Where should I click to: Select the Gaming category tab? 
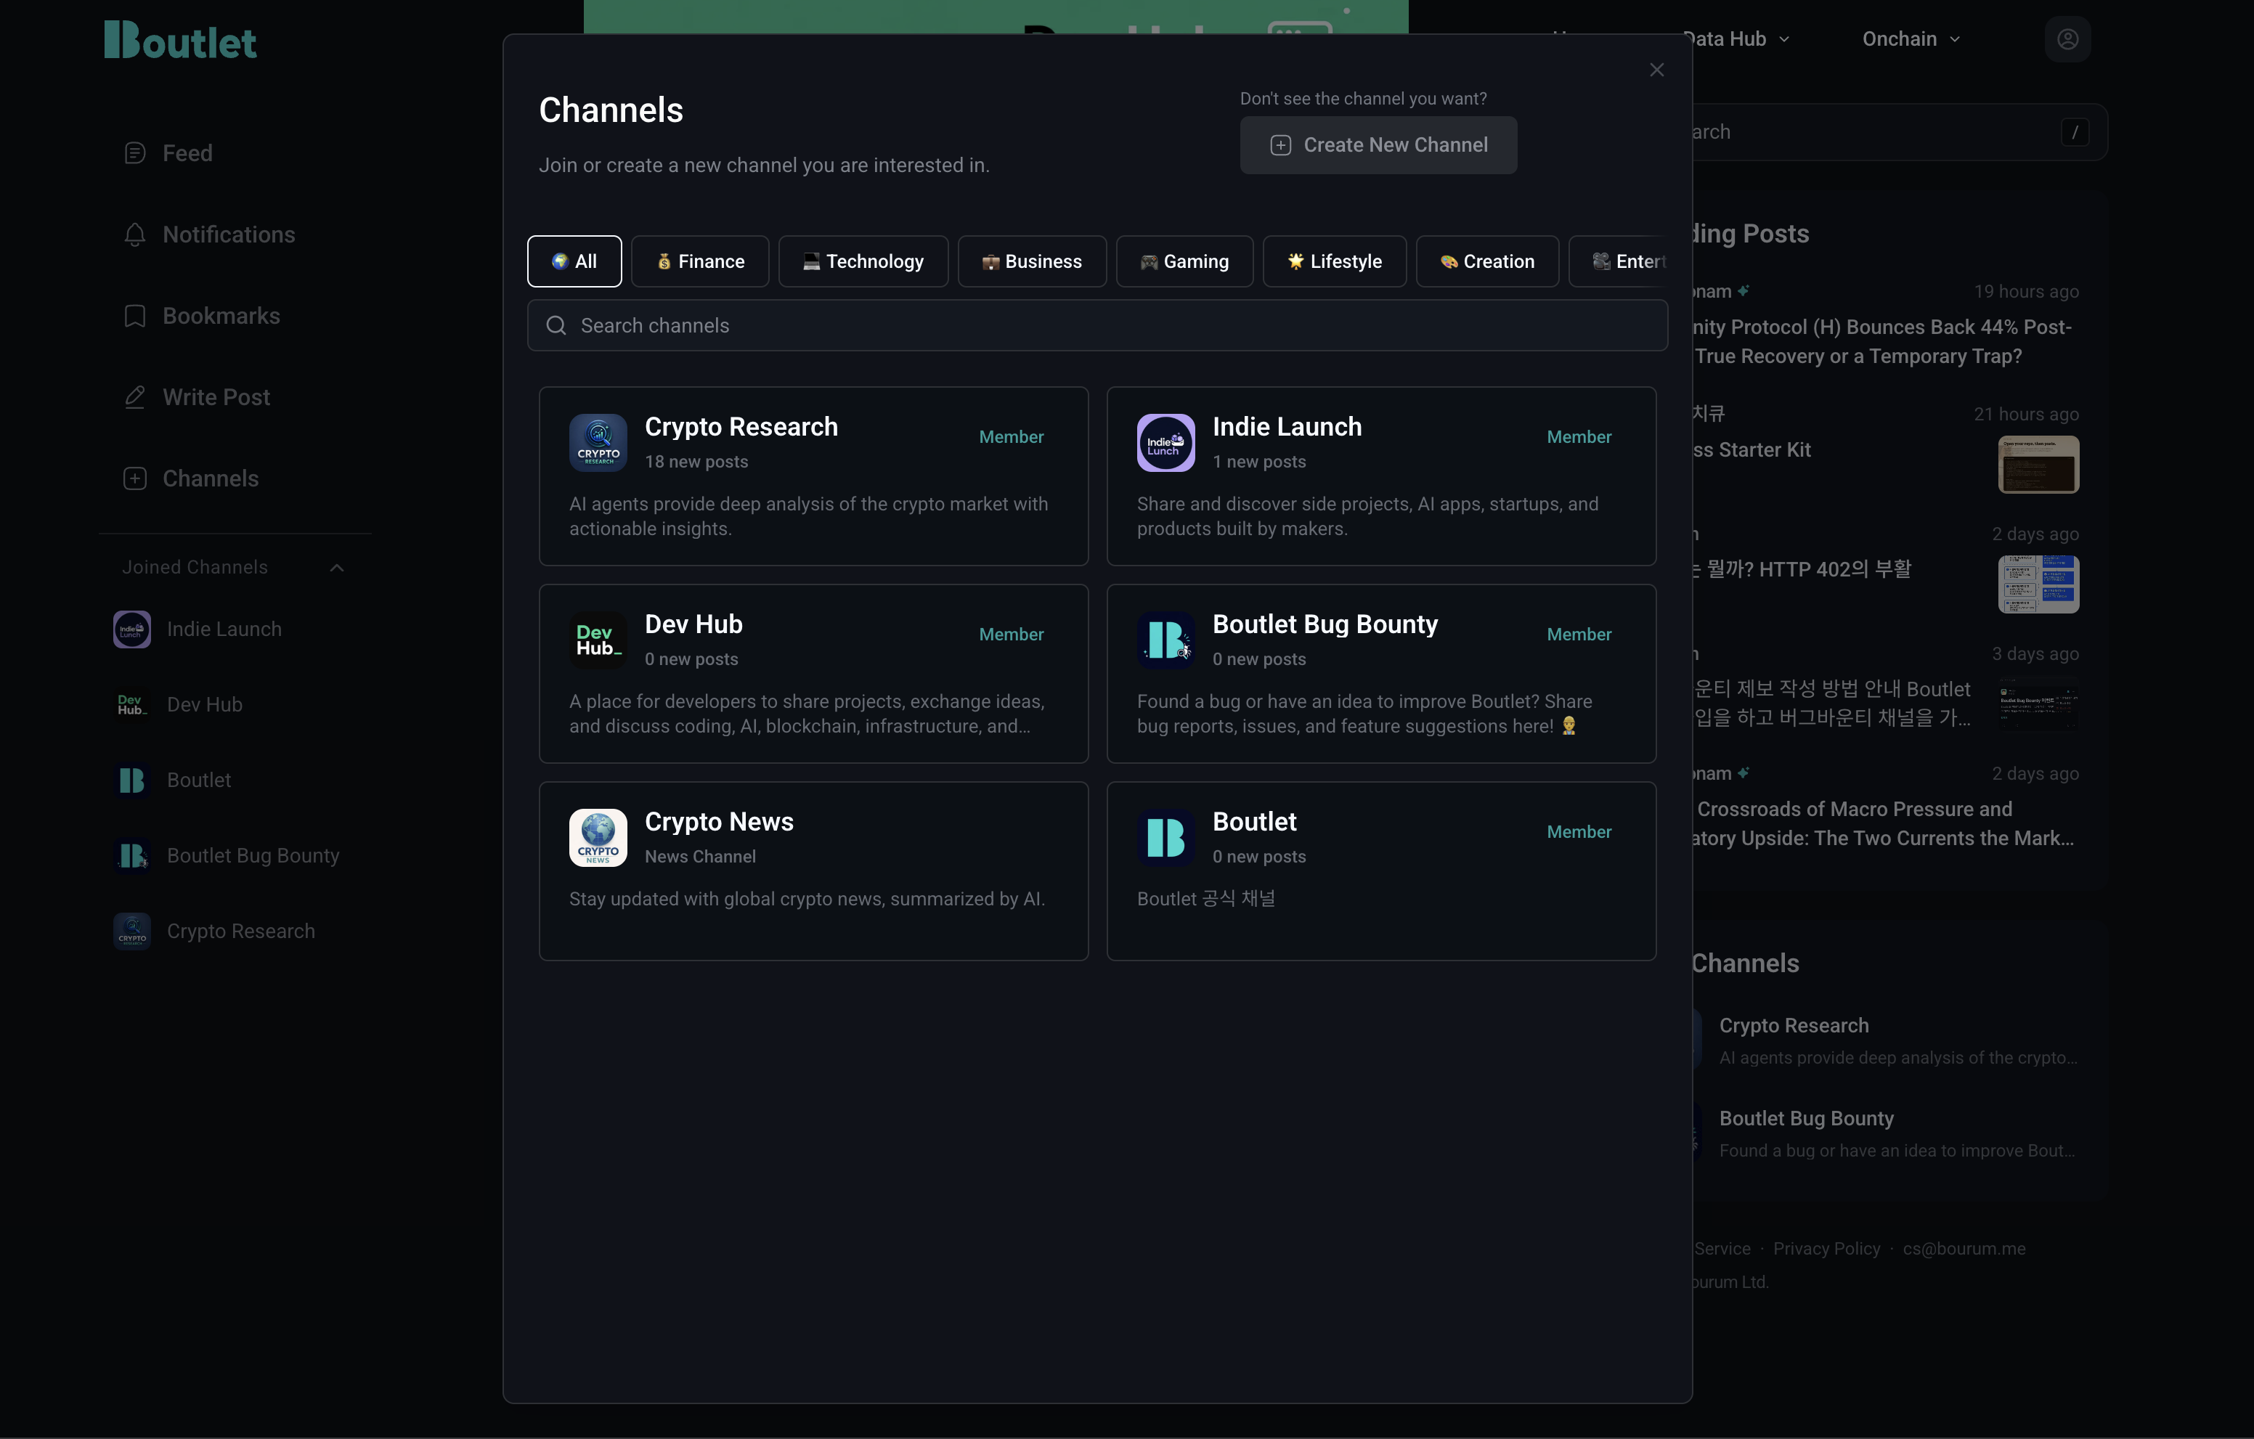tap(1184, 262)
